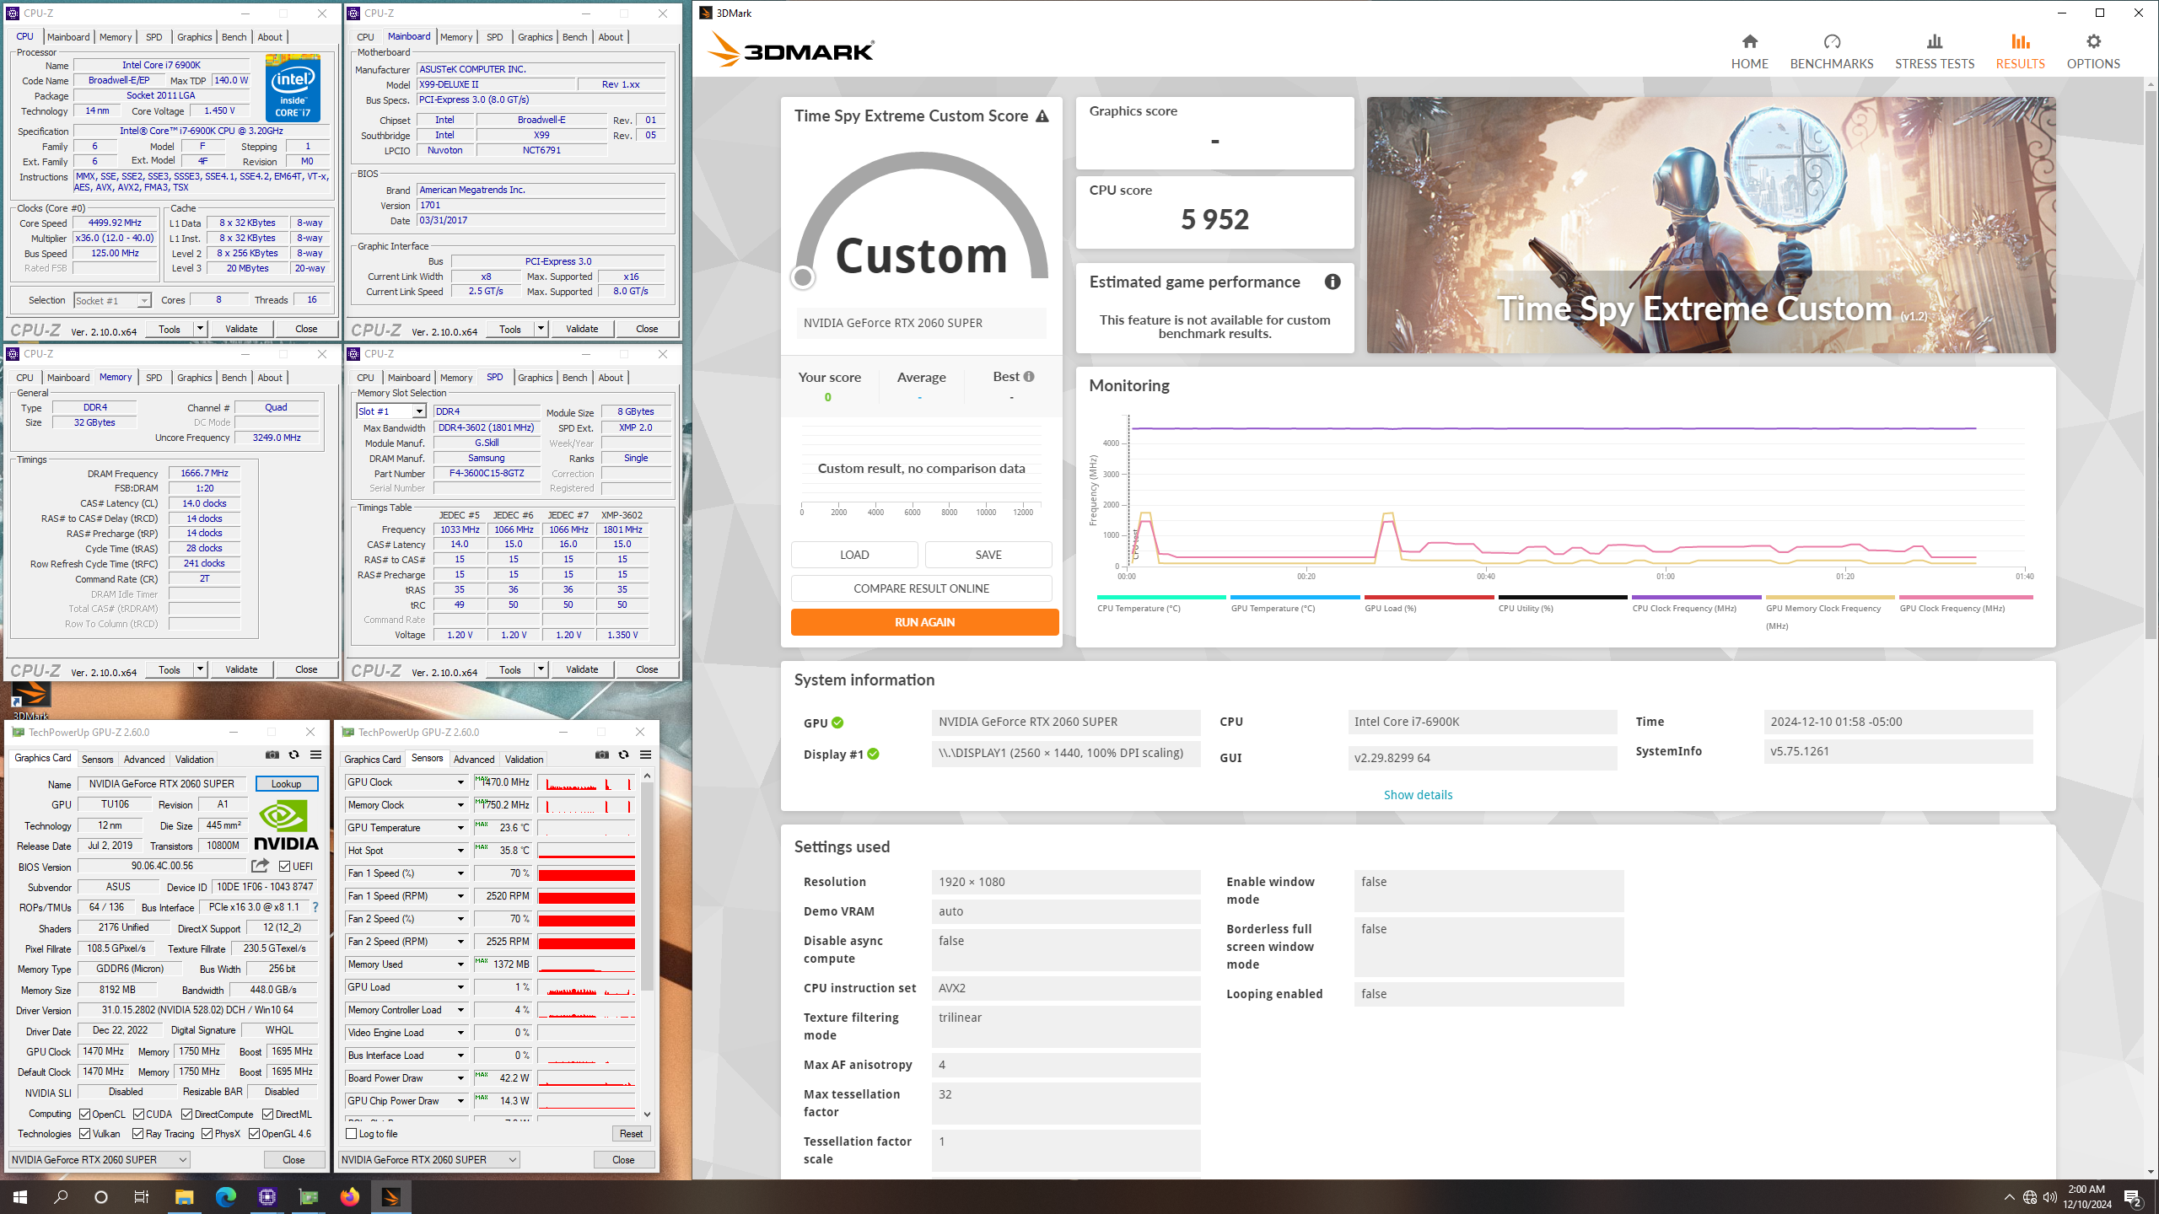Open GPU selector in GPU-Z Sensors window
Screen dimensions: 2159x1214
[x=429, y=1160]
